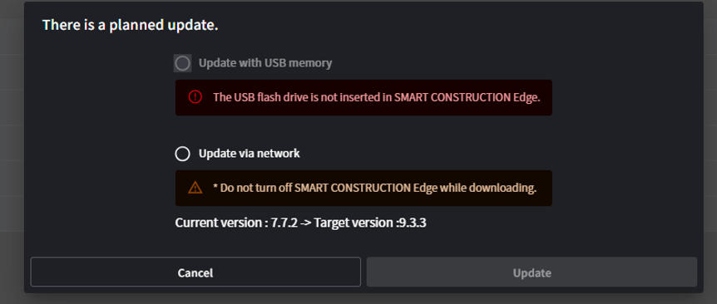Click the dimmed backdrop outside the dialog
The image size is (717, 304).
pos(12,150)
